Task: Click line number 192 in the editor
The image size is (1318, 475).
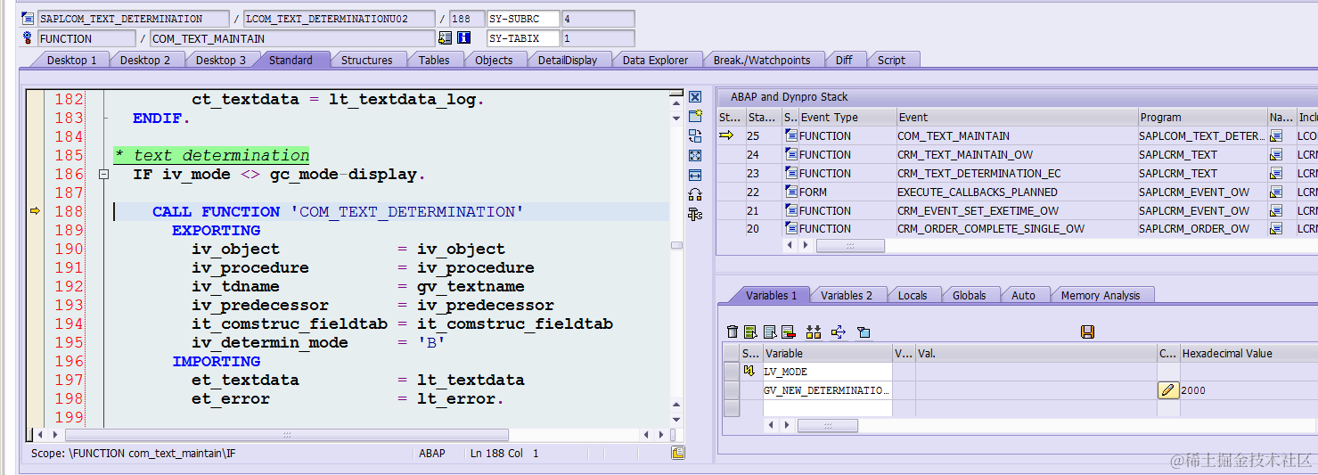Action: (x=69, y=286)
